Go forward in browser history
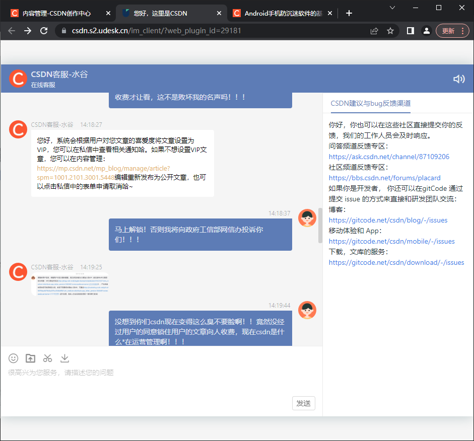Image resolution: width=474 pixels, height=441 pixels. (28, 31)
